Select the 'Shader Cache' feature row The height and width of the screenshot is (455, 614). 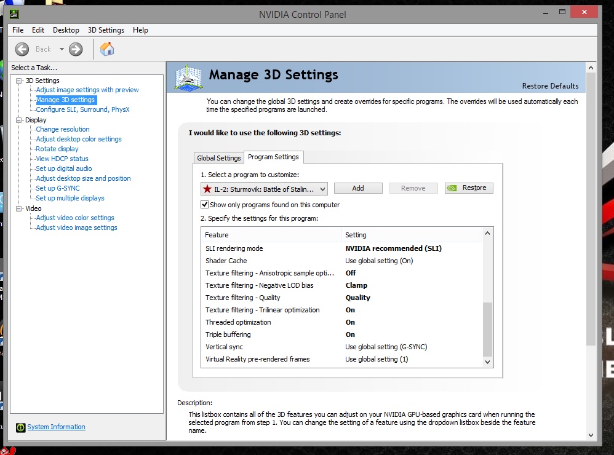(342, 261)
